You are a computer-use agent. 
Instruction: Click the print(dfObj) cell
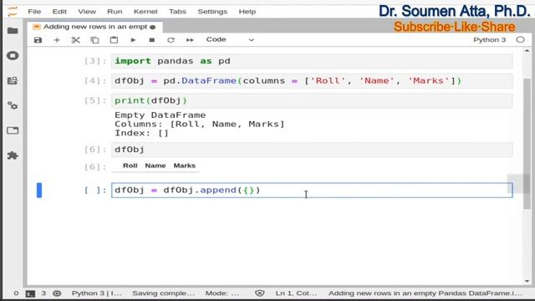pyautogui.click(x=312, y=100)
